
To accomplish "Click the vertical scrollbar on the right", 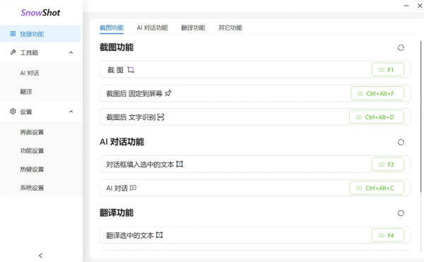I will (x=421, y=117).
